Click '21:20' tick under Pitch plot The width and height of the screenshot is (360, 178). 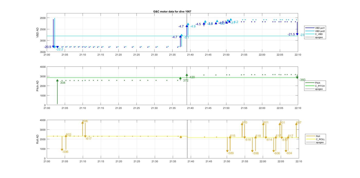click(119, 108)
